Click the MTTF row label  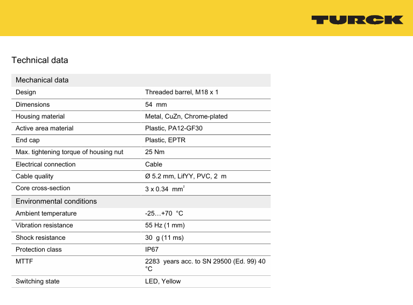click(x=24, y=261)
